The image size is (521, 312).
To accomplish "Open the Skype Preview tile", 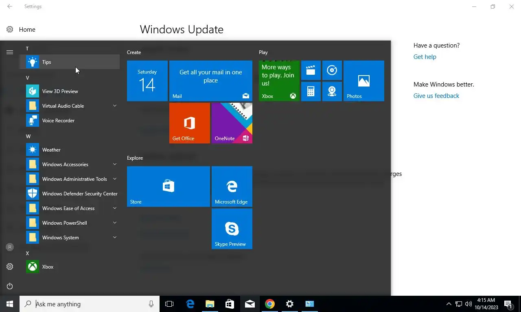I will tap(232, 229).
